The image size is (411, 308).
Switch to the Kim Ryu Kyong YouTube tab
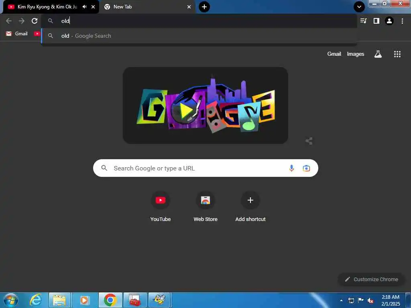point(47,7)
